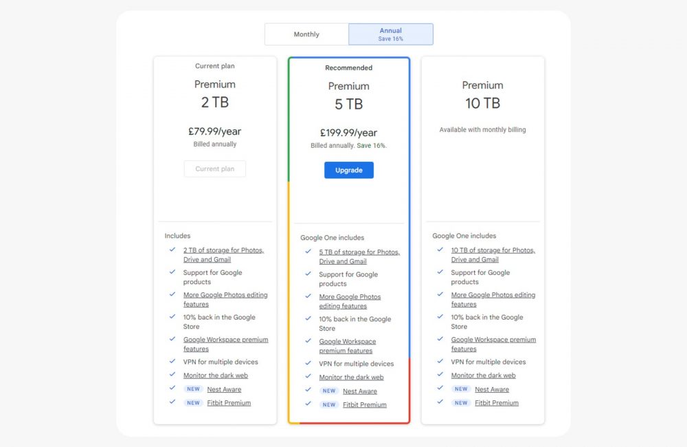Click checkmark next to Support for Google products in 10 TB plan
The image size is (687, 447).
click(x=440, y=272)
